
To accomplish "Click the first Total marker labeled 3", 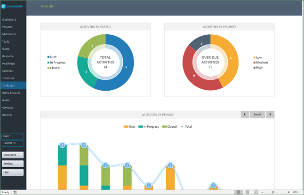I will (x=62, y=145).
